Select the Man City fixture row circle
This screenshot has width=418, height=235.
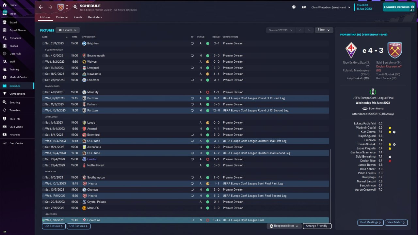[43, 92]
